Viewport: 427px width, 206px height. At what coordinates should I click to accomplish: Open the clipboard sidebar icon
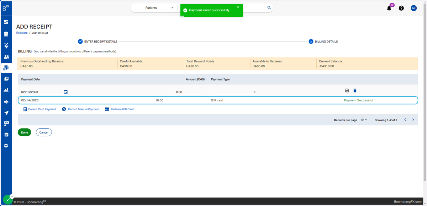(6, 135)
